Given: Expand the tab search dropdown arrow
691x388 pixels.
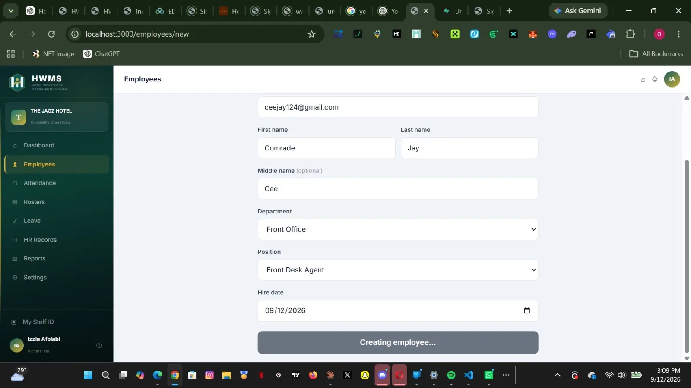Looking at the screenshot, I should point(11,11).
